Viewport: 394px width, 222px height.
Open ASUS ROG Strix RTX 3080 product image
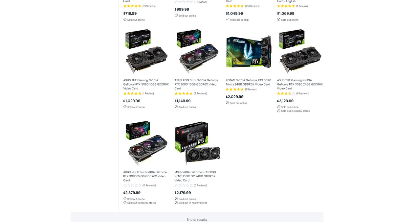click(197, 52)
